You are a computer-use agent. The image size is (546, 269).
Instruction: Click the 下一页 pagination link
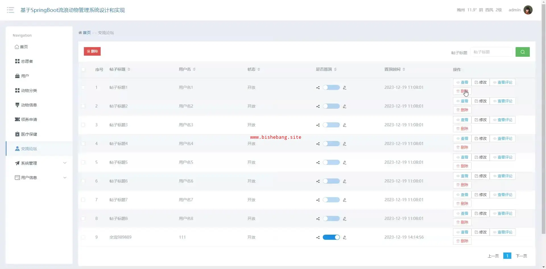[x=521, y=256]
